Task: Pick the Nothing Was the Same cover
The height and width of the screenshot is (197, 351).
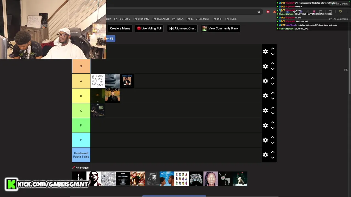Action: click(x=167, y=179)
